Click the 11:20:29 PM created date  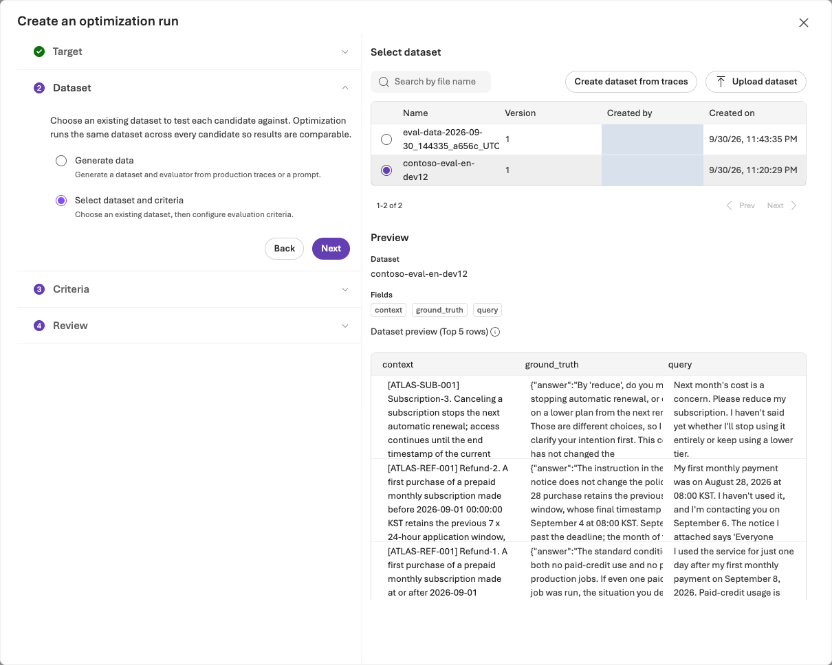click(753, 170)
